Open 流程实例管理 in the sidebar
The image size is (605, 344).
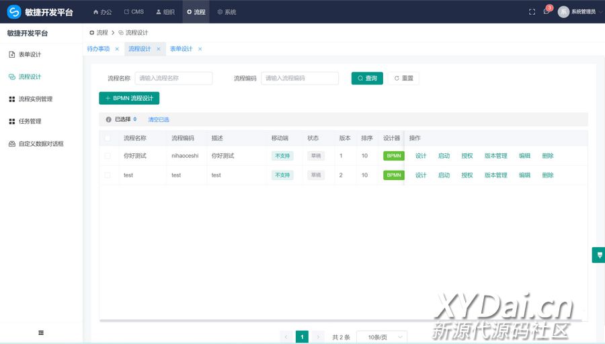coord(35,99)
